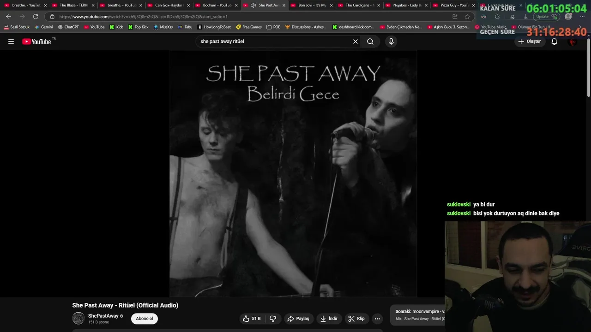
Task: Open browser downloads arrow icon
Action: coord(525,17)
